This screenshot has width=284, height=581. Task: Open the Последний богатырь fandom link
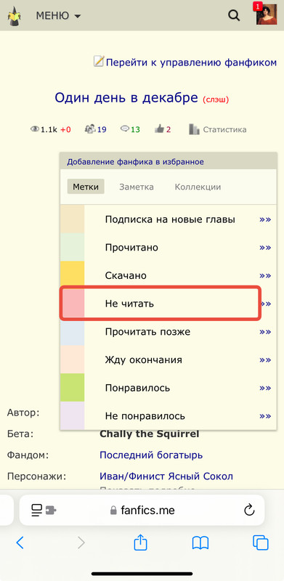[151, 455]
